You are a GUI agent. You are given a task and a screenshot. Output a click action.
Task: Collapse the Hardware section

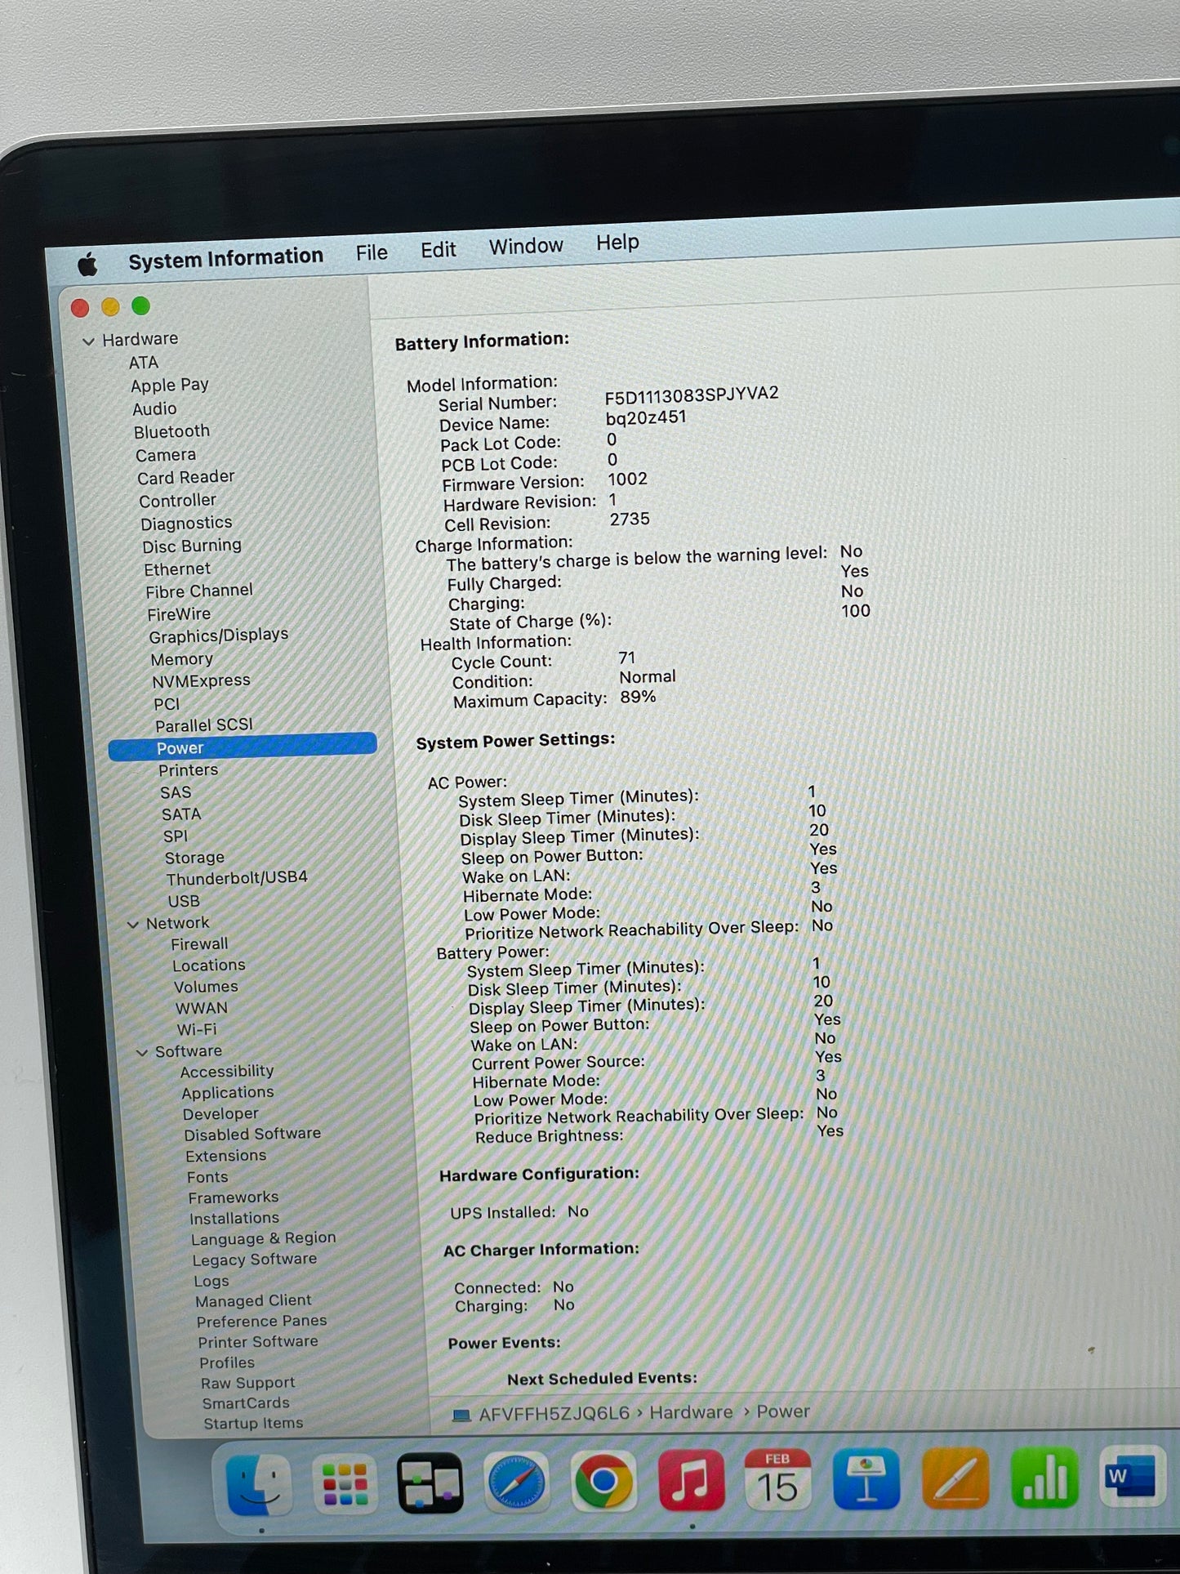(x=88, y=341)
